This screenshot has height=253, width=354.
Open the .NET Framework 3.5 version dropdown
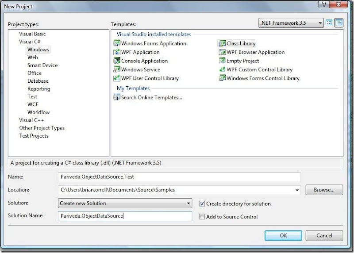(x=291, y=23)
